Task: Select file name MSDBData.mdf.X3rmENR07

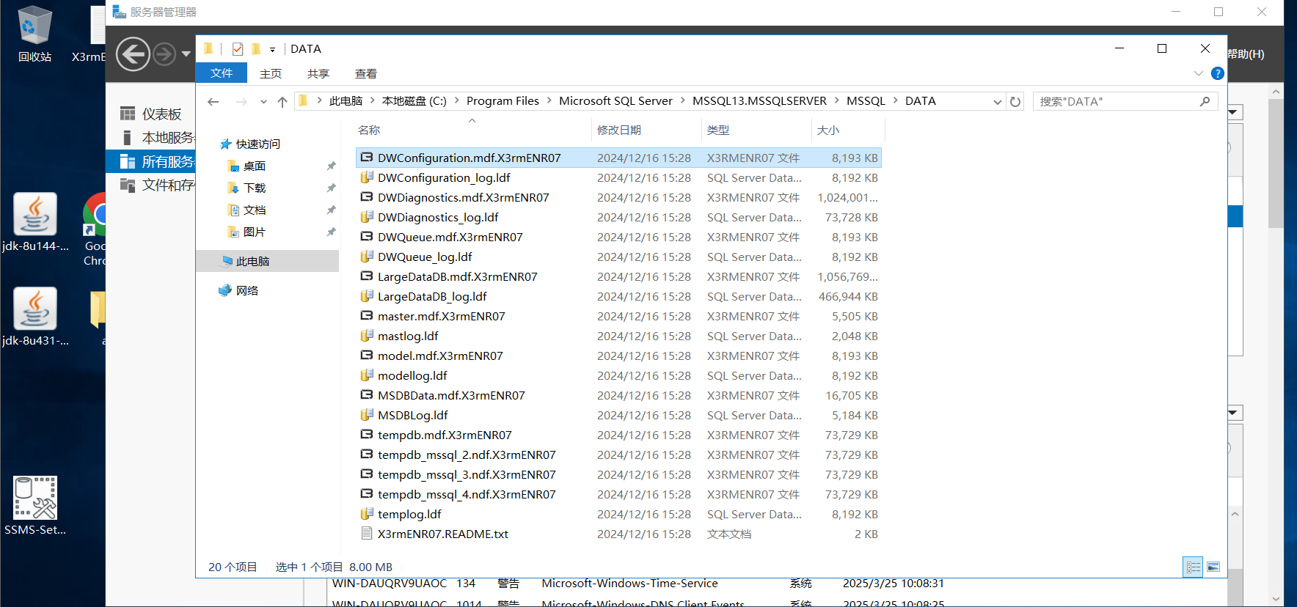Action: pos(451,395)
